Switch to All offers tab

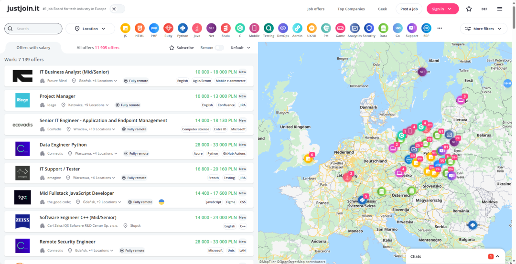98,48
